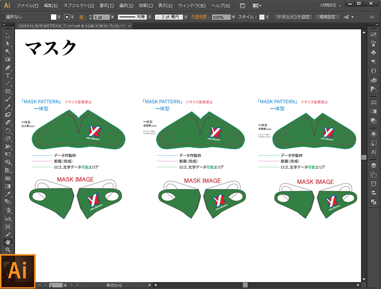This screenshot has width=381, height=289.
Task: Select the Rectangle tool
Action: 8,91
